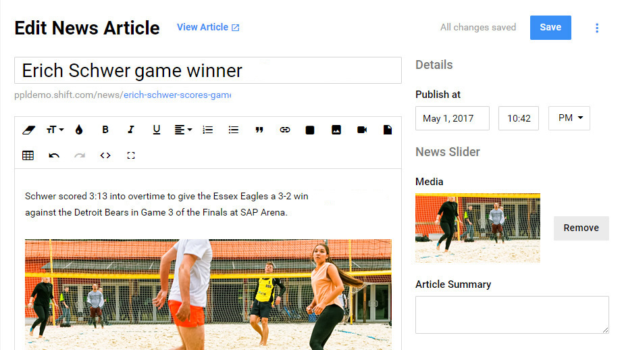
Task: Add a blockquote with quote icon
Action: pyautogui.click(x=259, y=130)
